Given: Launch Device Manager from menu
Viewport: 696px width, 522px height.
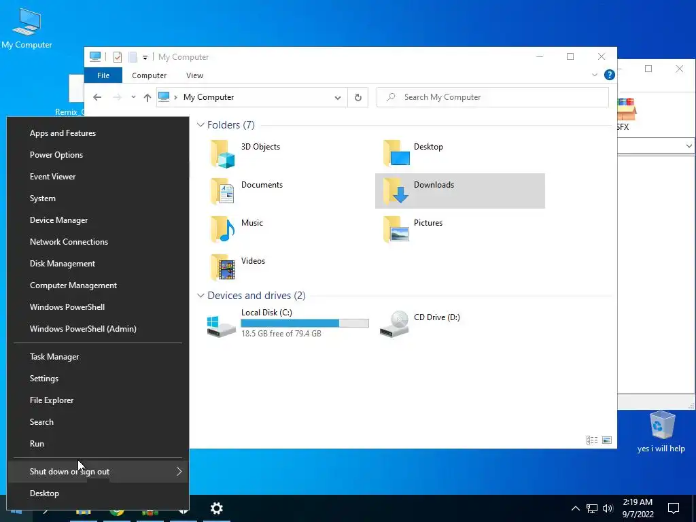Looking at the screenshot, I should [x=98, y=220].
